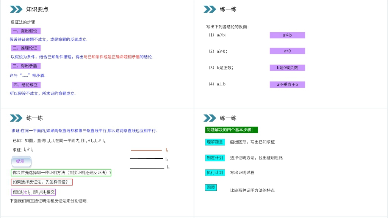The height and width of the screenshot is (218, 388).
Task: Select the a∦b answer box
Action: pos(287,35)
